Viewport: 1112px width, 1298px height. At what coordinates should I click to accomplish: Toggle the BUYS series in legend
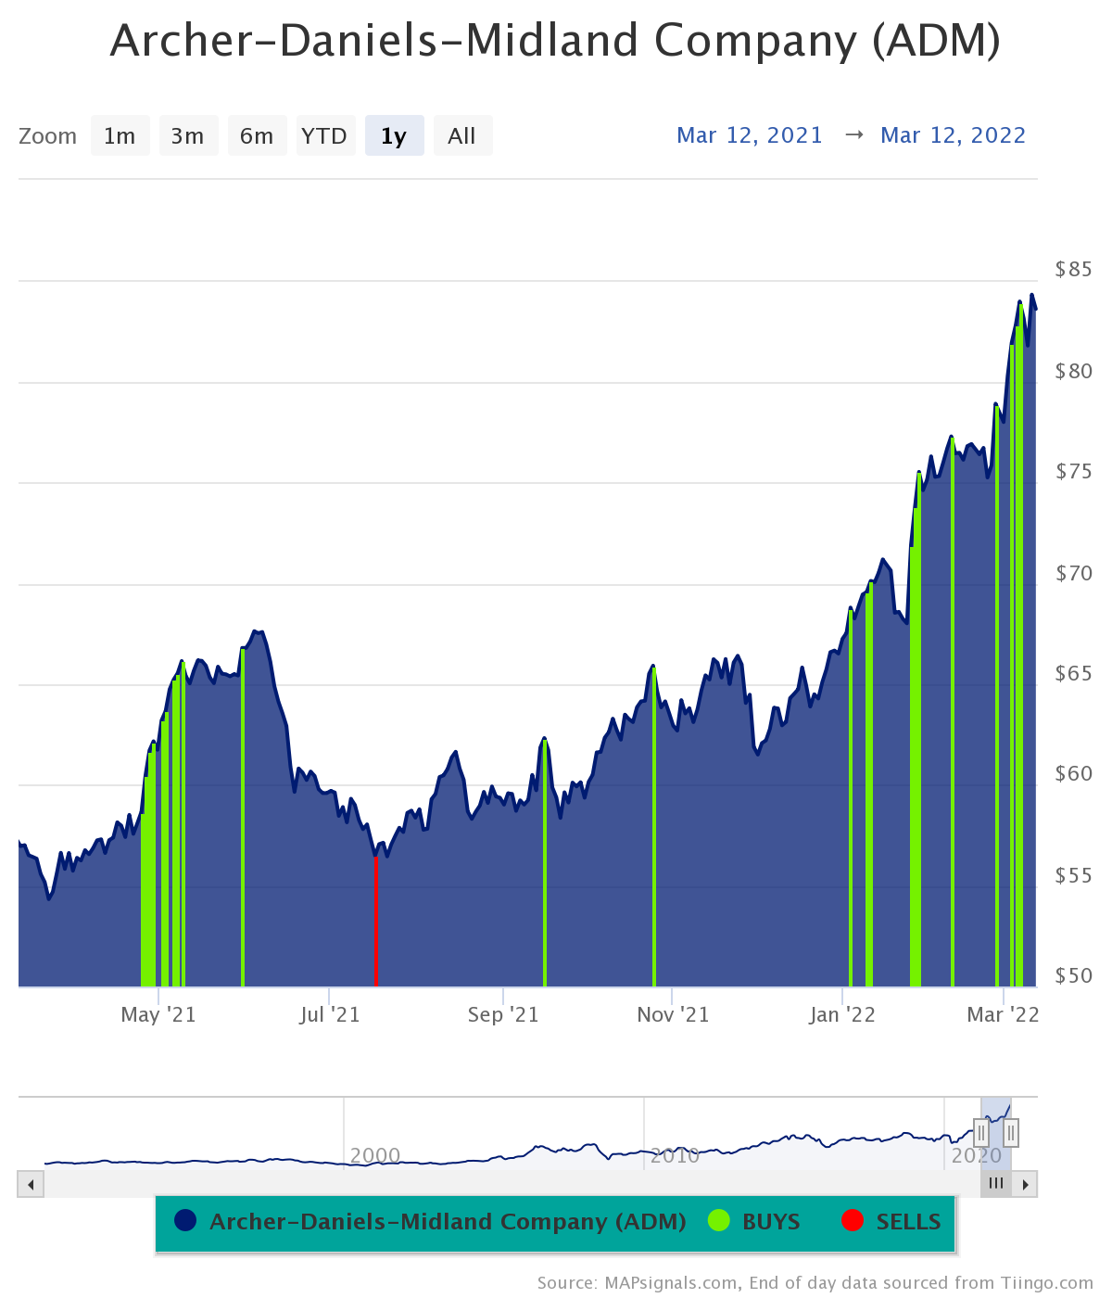pyautogui.click(x=754, y=1221)
